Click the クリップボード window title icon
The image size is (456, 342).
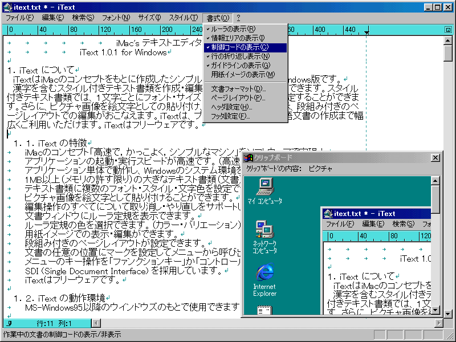tap(248, 158)
